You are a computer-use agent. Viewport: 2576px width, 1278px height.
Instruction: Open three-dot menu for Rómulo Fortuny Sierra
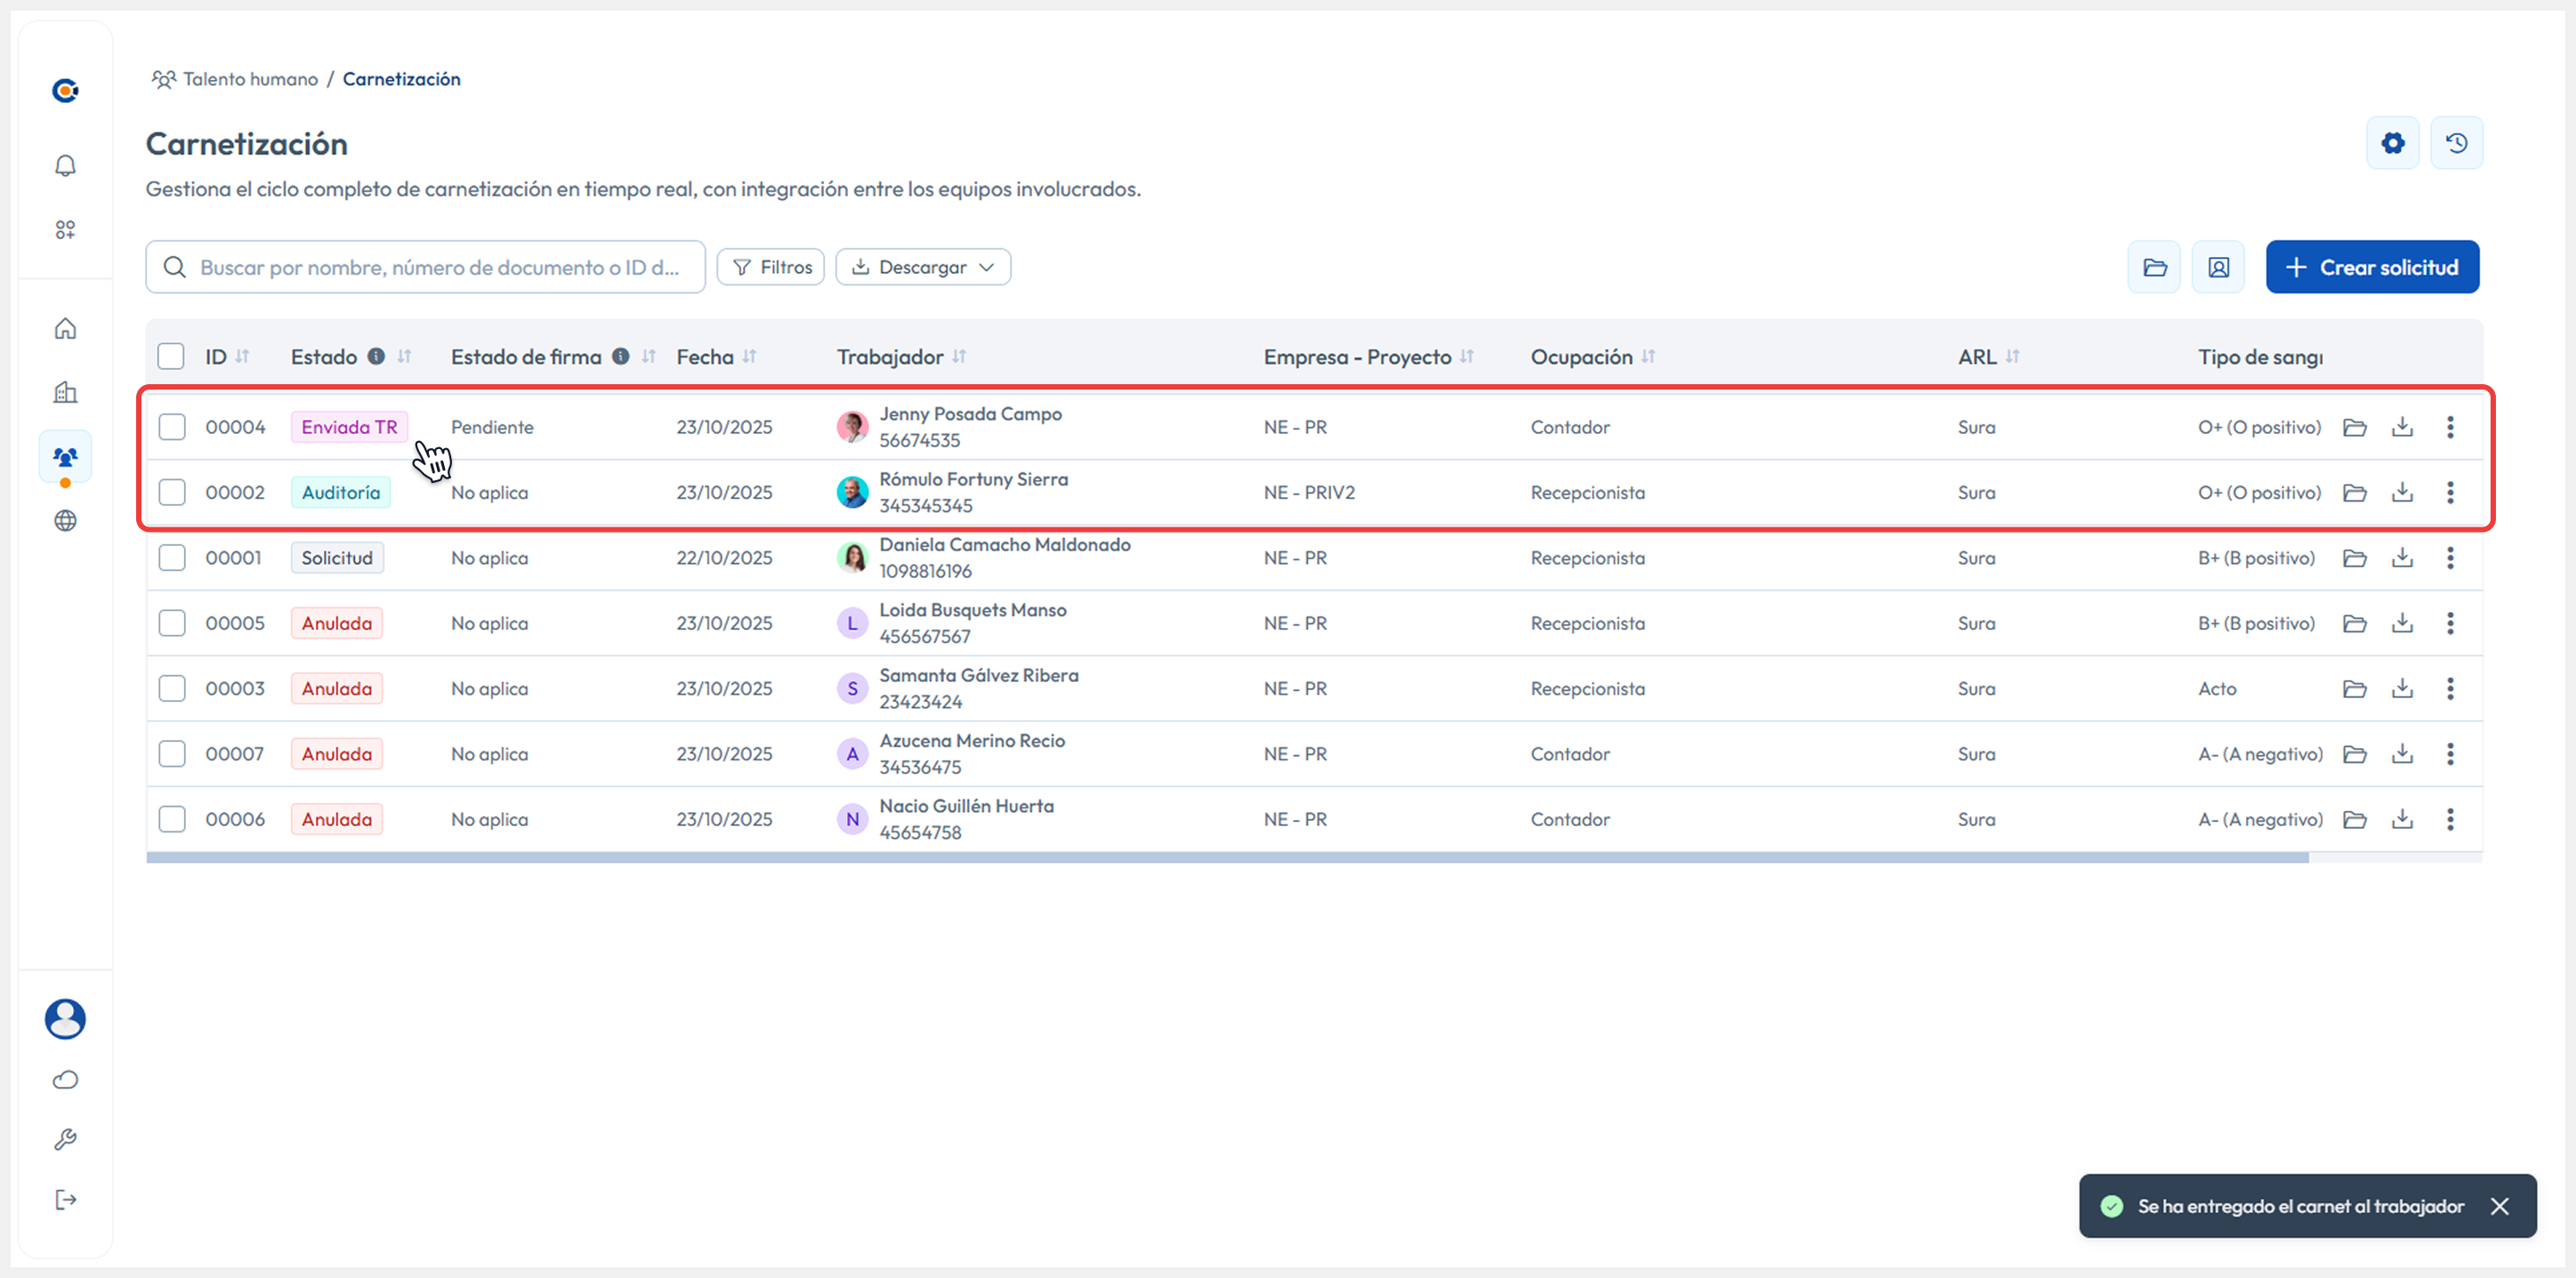point(2449,493)
